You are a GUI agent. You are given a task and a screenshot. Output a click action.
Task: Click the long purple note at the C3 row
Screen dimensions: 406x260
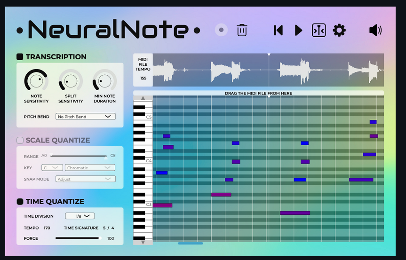click(162, 205)
